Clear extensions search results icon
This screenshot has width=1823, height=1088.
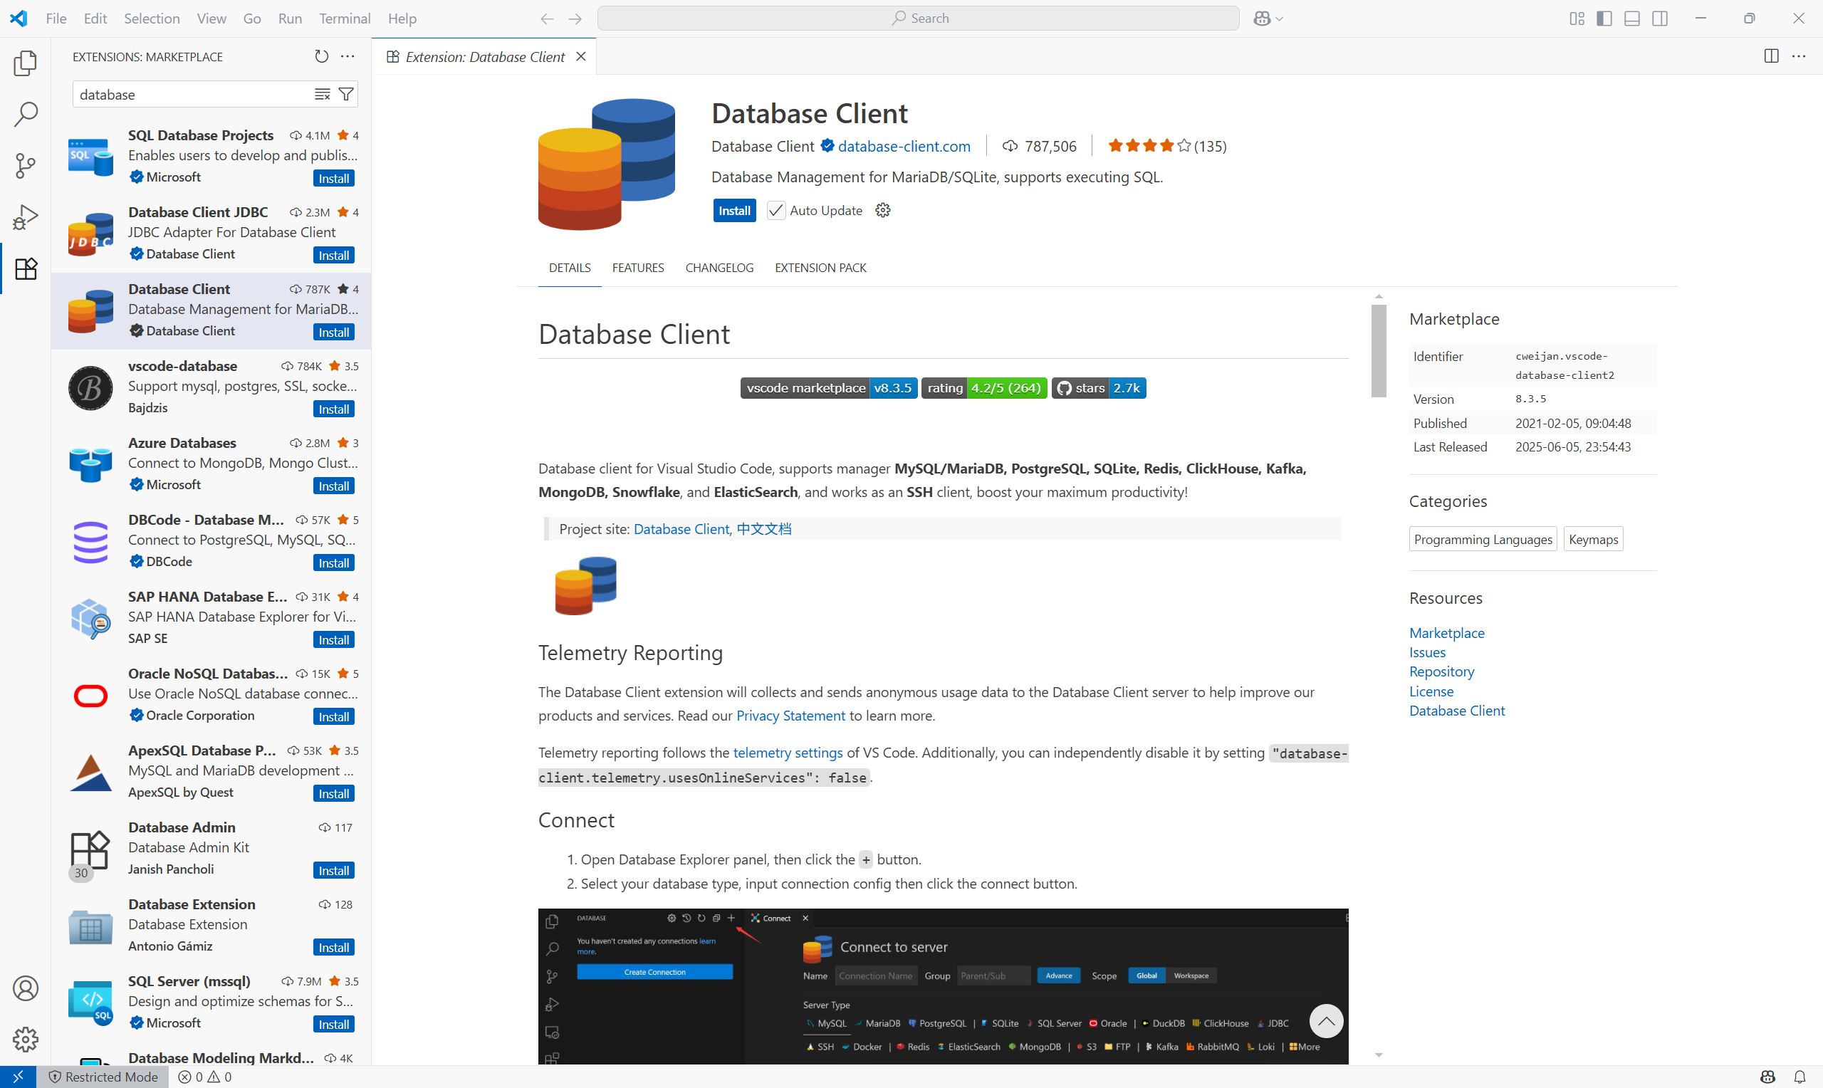pos(322,95)
